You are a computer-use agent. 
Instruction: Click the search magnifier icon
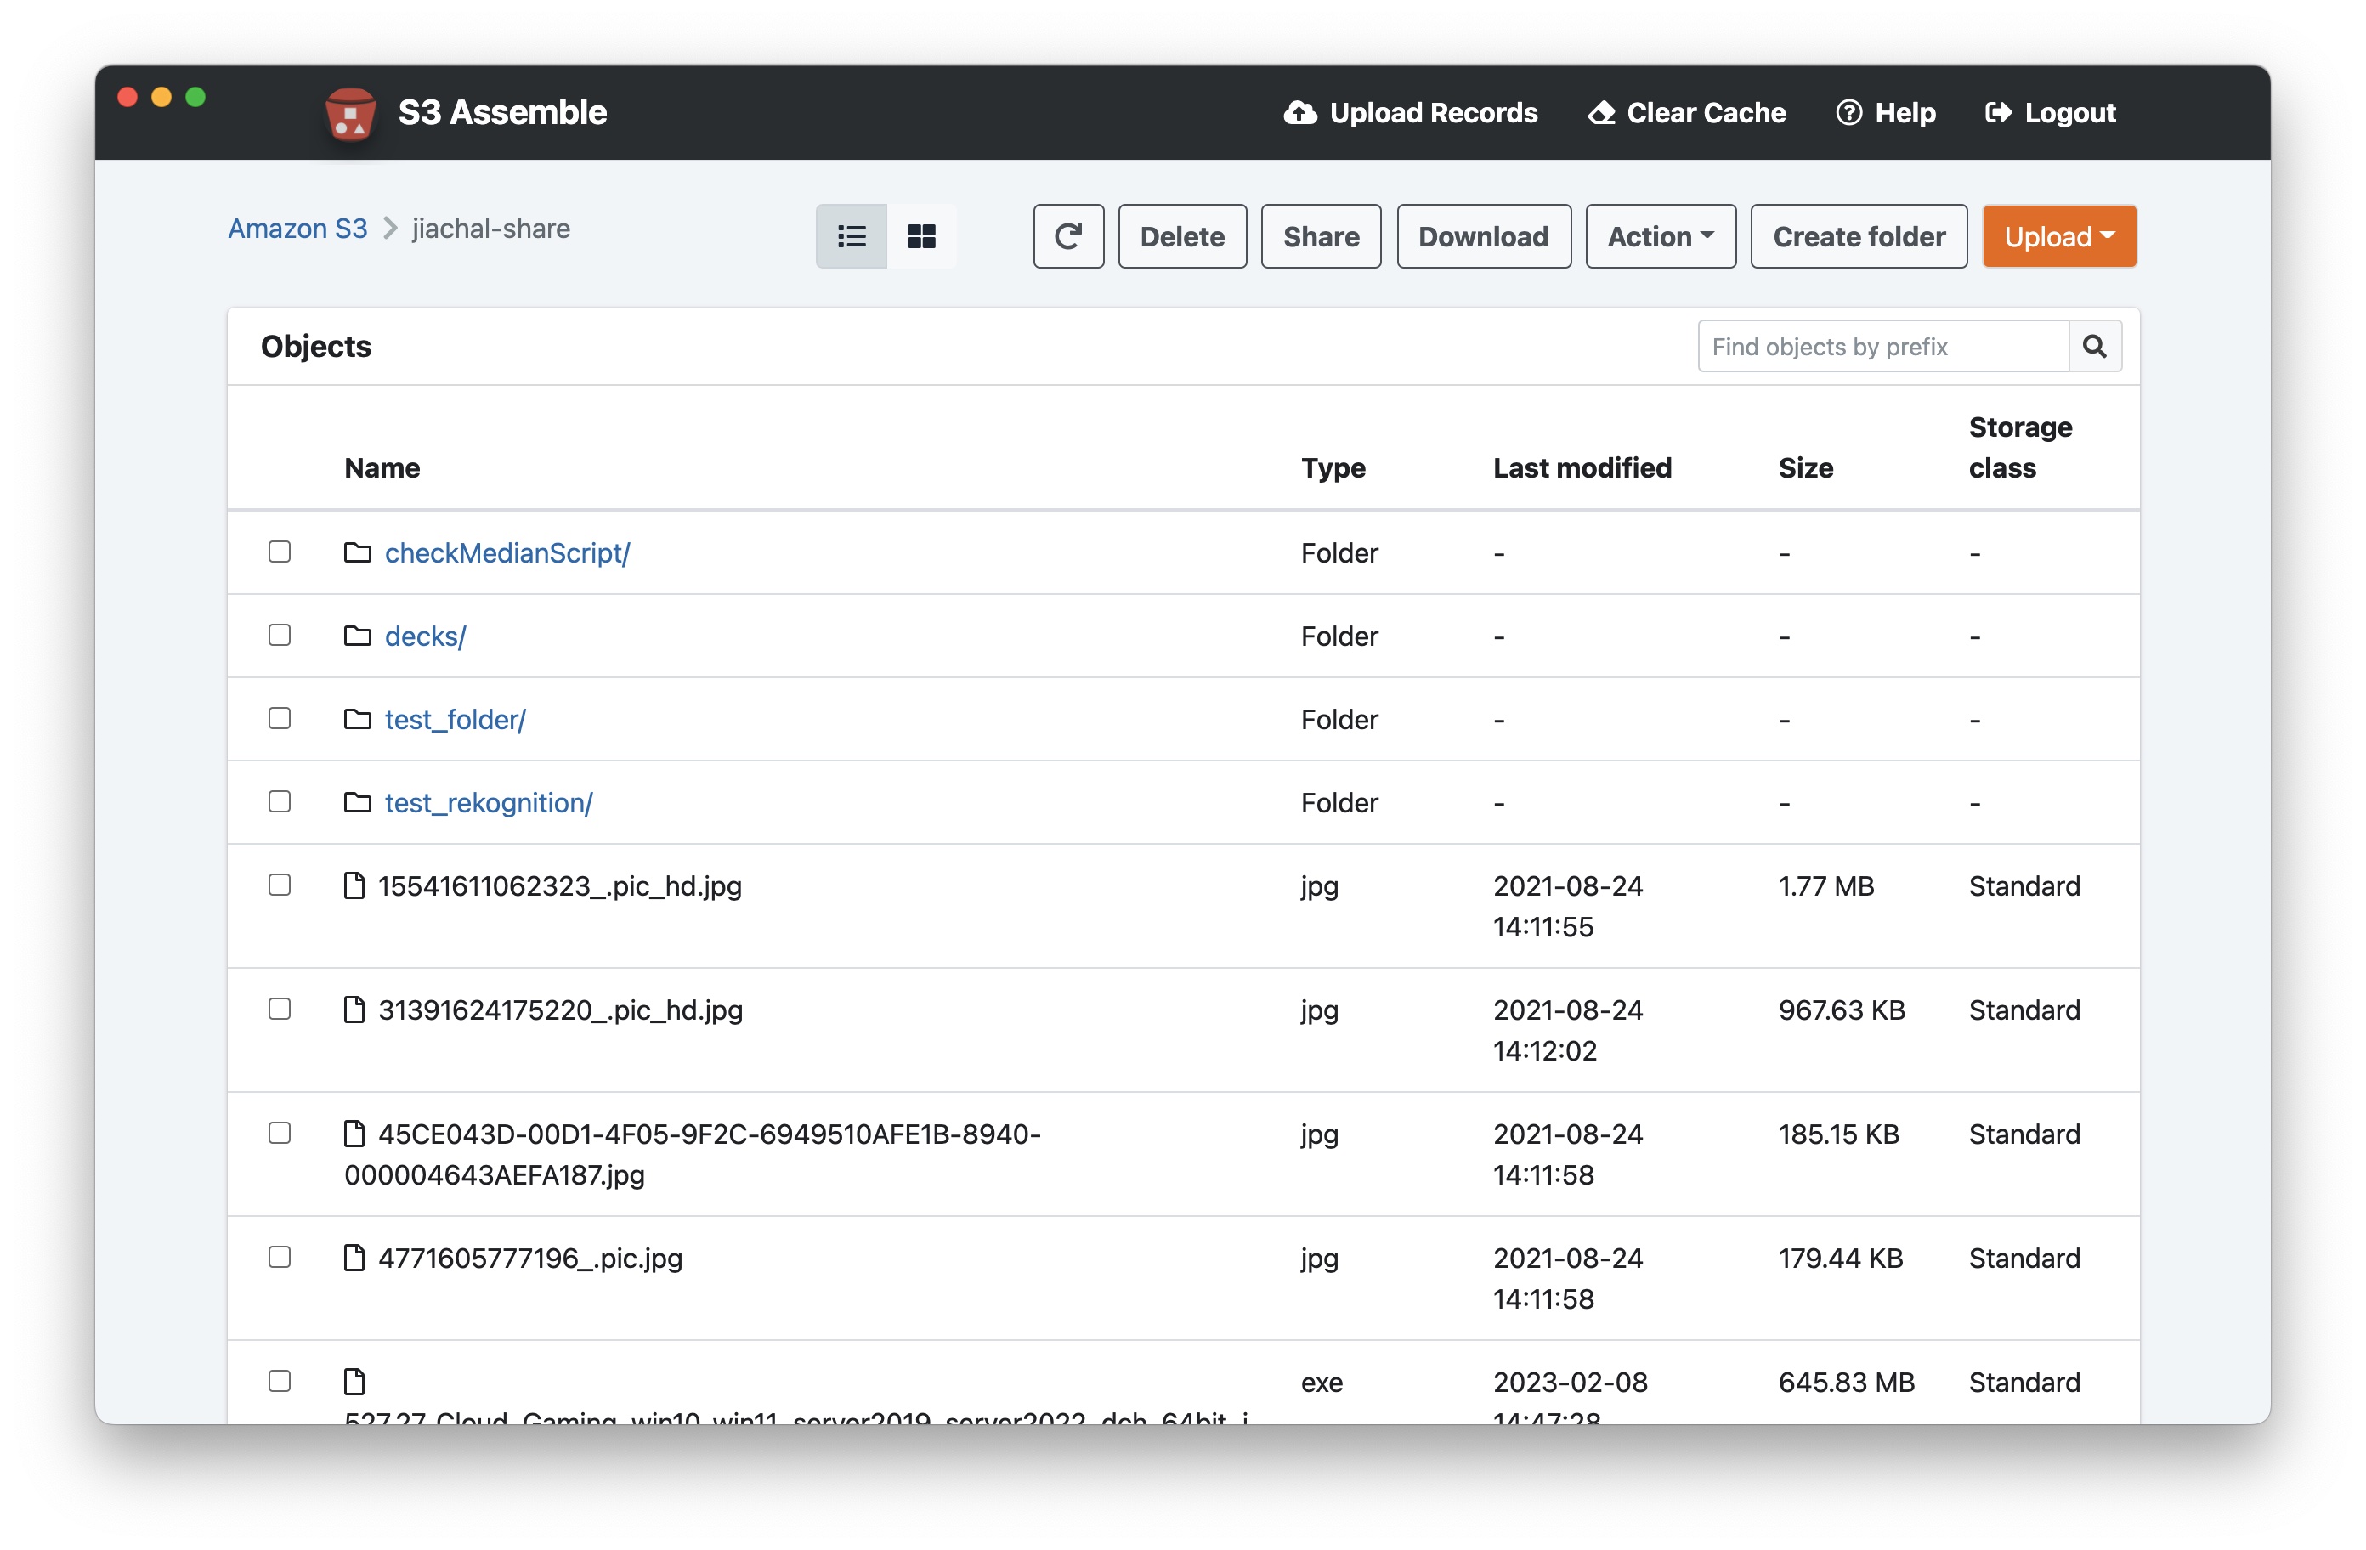click(x=2095, y=346)
